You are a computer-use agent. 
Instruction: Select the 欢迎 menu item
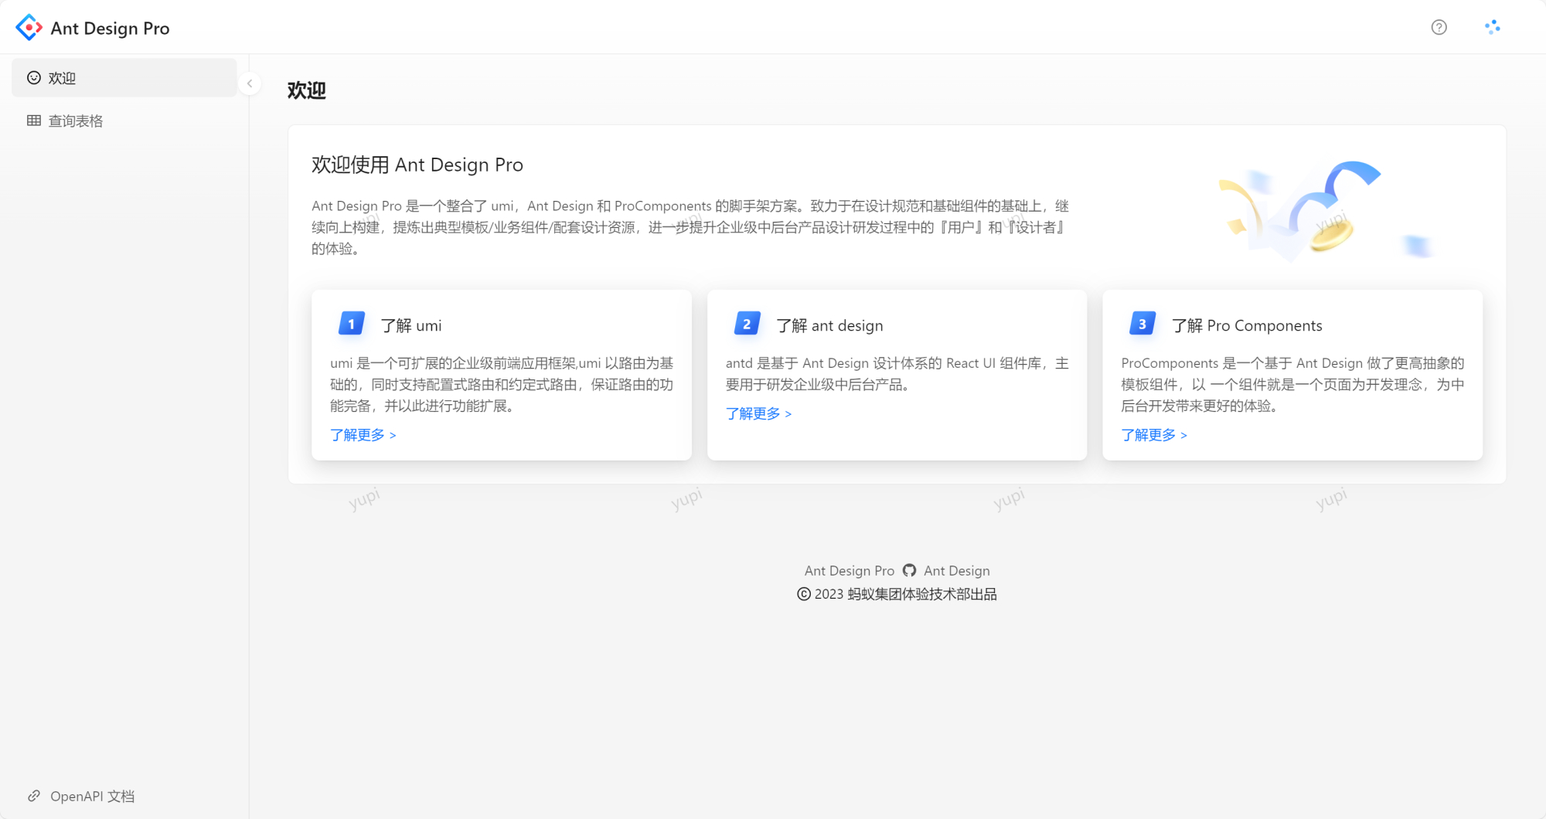point(124,78)
